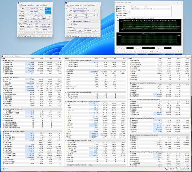Open SPD tab in CPU-Z CPU window
The height and width of the screenshot is (172, 192).
tap(33, 5)
